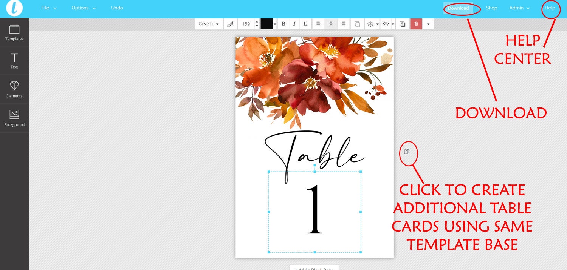Open the Cinzel font dropdown
This screenshot has width=567, height=270.
(x=208, y=24)
